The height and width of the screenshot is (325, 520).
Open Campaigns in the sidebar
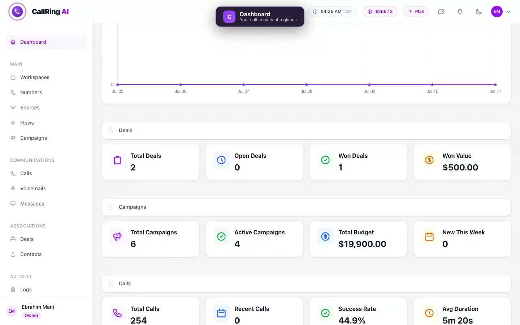46,138
